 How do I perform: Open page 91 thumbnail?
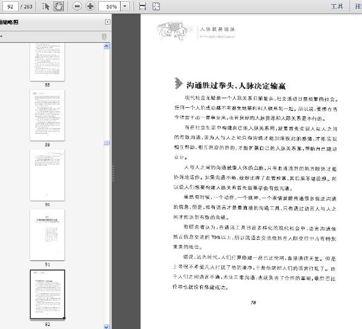[x=47, y=235]
